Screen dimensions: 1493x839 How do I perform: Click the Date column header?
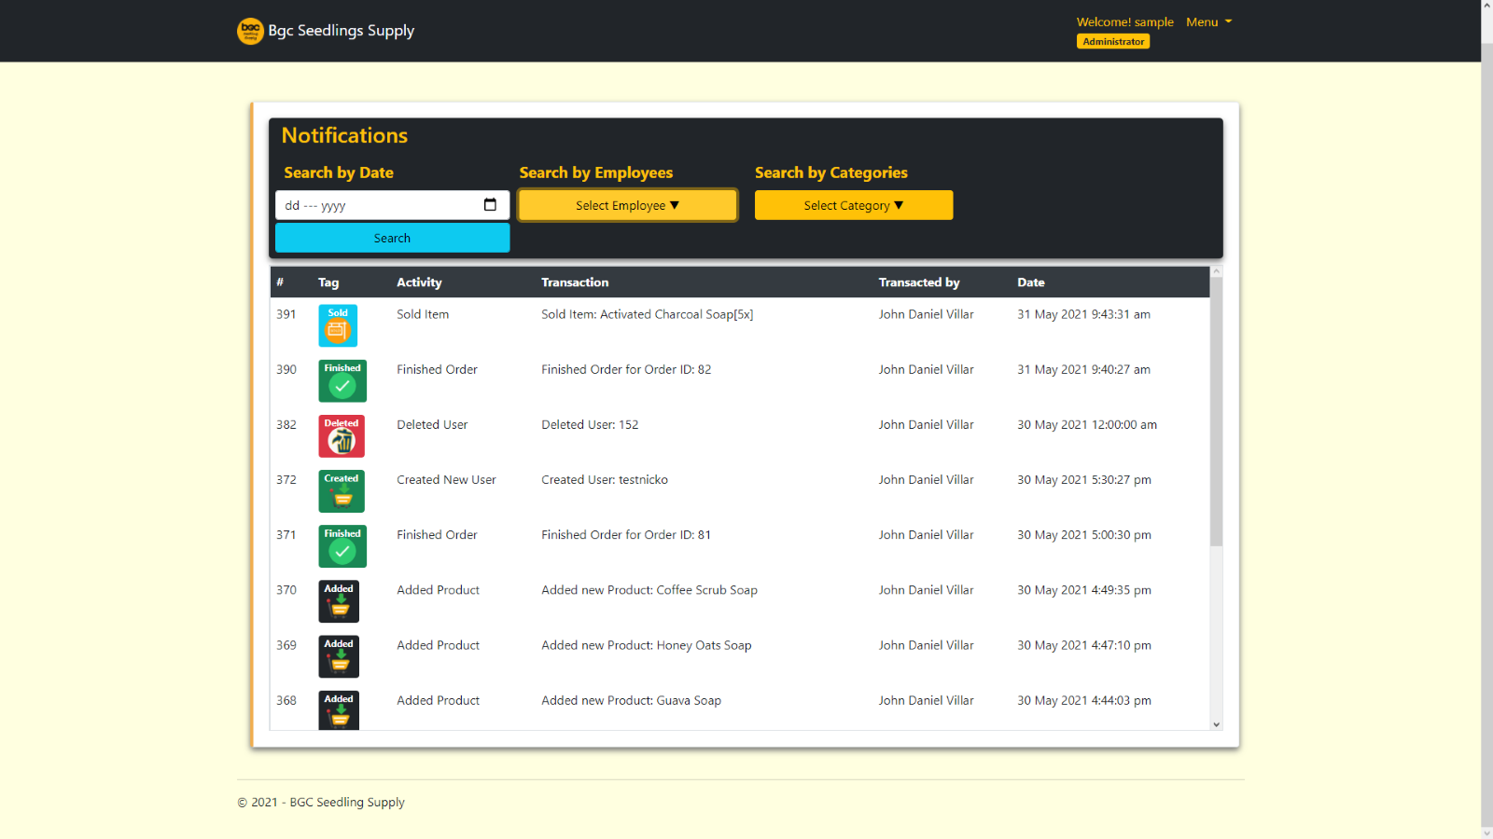click(x=1031, y=282)
